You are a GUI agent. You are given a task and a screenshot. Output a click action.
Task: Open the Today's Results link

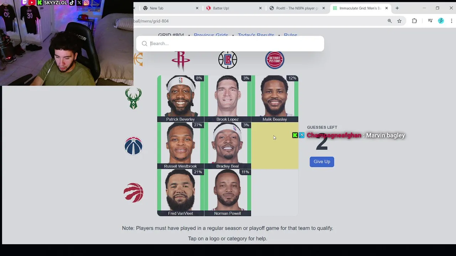pos(256,35)
